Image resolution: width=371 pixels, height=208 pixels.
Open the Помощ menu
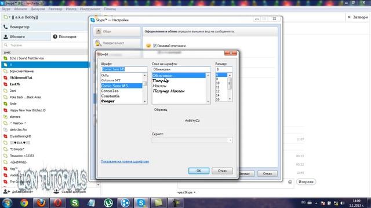click(x=110, y=9)
